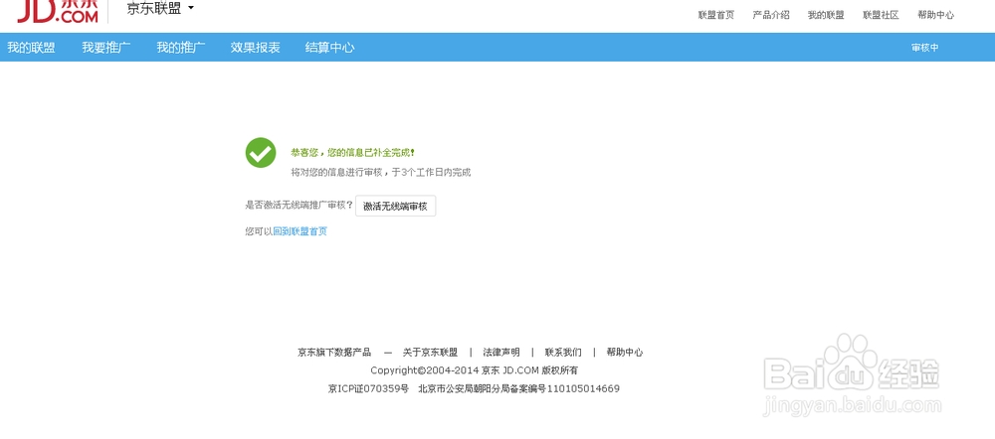
Task: Expand the 京东联盟 dropdown arrow
Action: point(191,8)
